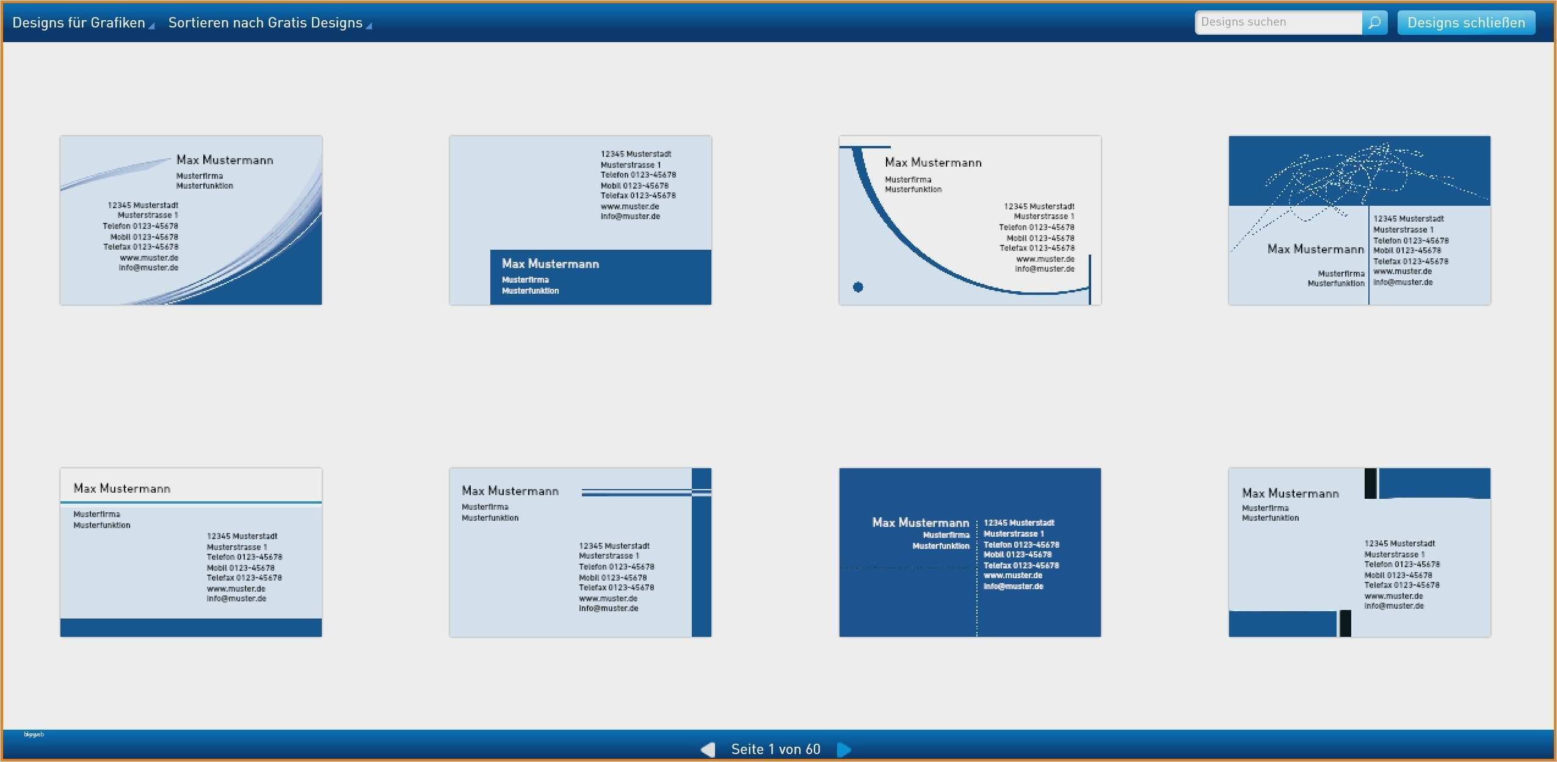Screen dimensions: 1557x762
Task: Go to previous page arrow
Action: pyautogui.click(x=708, y=749)
